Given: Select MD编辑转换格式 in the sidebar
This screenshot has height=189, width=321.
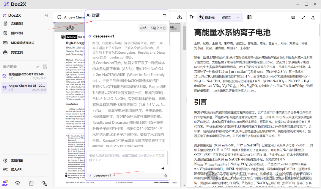Looking at the screenshot, I should click(22, 43).
